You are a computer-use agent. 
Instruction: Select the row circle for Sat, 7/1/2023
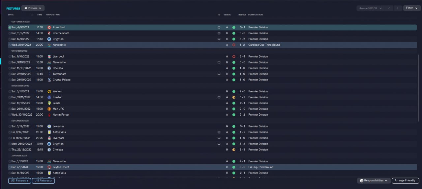click(10, 167)
